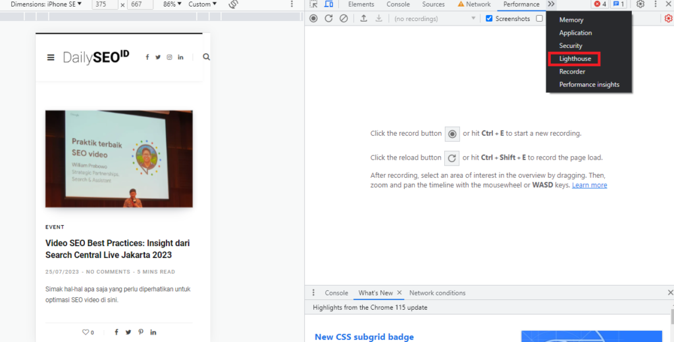Open the Dimensions iPhone SE dropdown
Screen dimensions: 674x342
point(46,5)
